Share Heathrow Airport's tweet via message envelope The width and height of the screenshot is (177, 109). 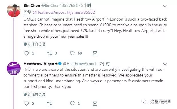tap(95, 104)
